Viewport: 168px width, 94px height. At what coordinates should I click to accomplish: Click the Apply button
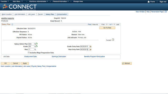(25, 63)
